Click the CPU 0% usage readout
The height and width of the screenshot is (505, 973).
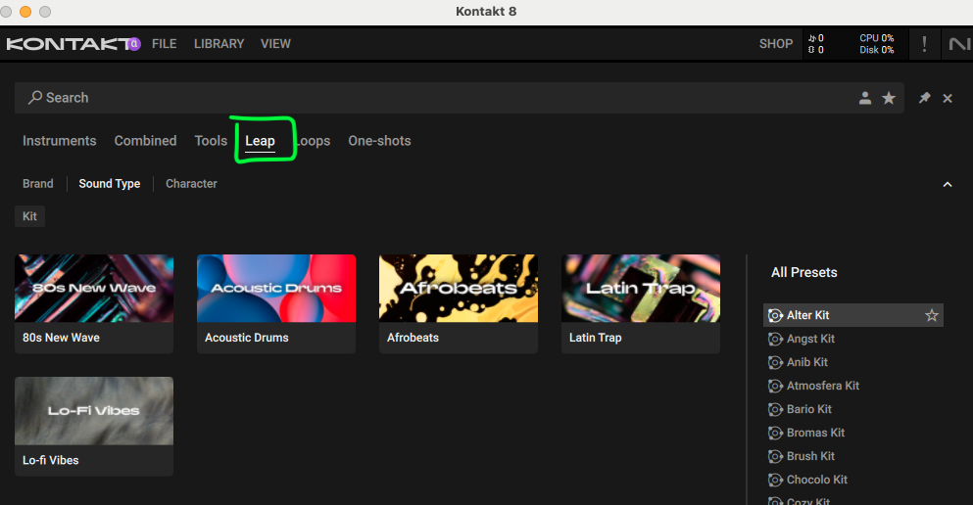(x=876, y=38)
